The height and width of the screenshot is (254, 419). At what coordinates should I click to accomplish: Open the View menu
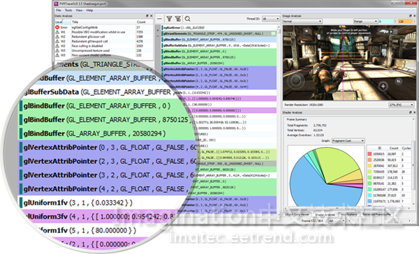point(79,10)
